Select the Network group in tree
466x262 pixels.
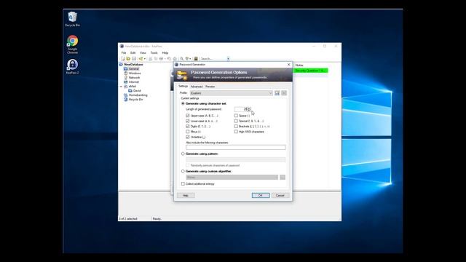[134, 78]
